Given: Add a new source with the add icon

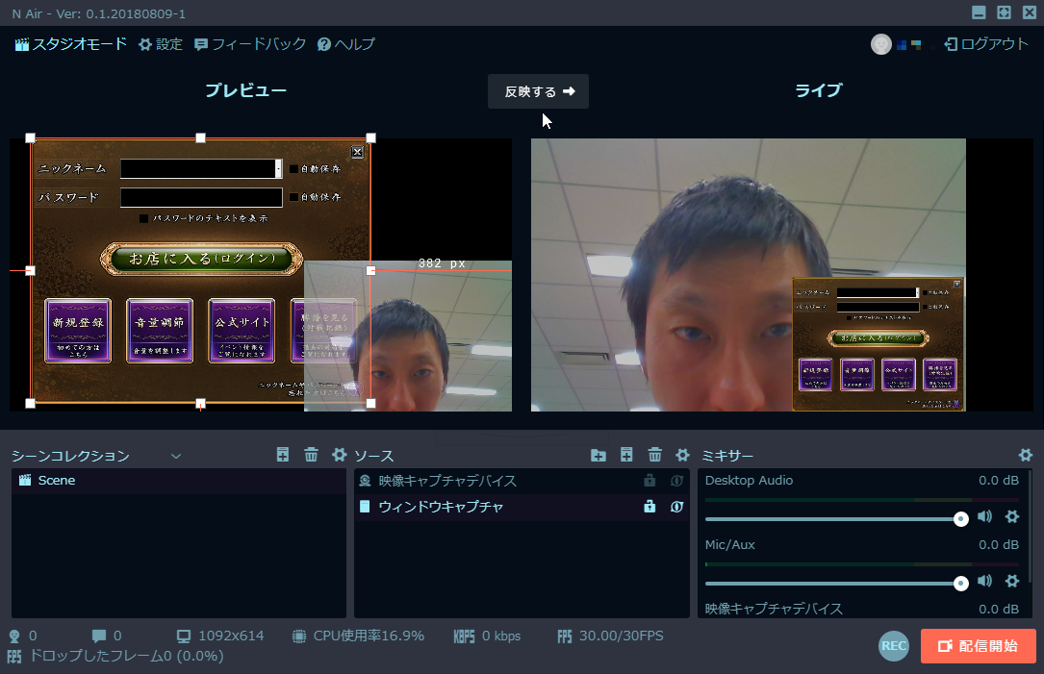Looking at the screenshot, I should point(626,454).
